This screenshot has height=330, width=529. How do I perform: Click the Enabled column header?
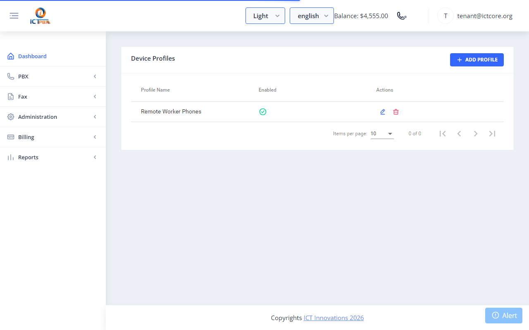tap(267, 90)
